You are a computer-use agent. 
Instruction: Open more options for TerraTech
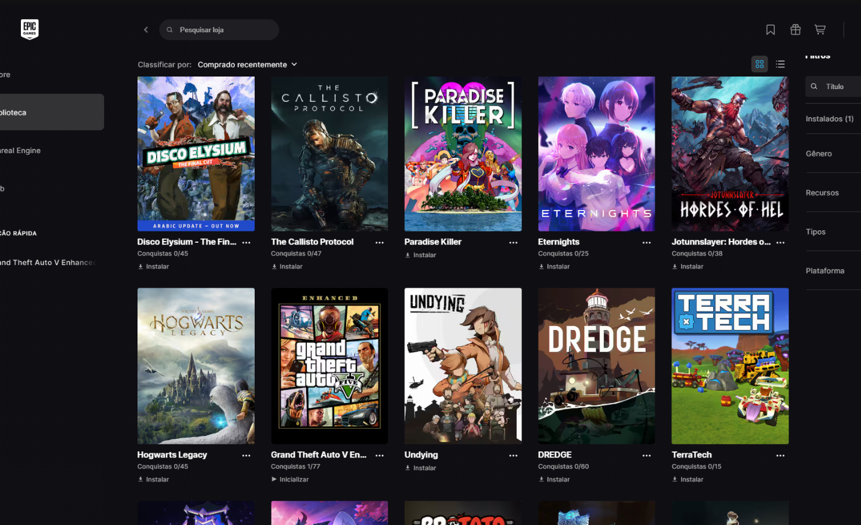click(x=780, y=455)
